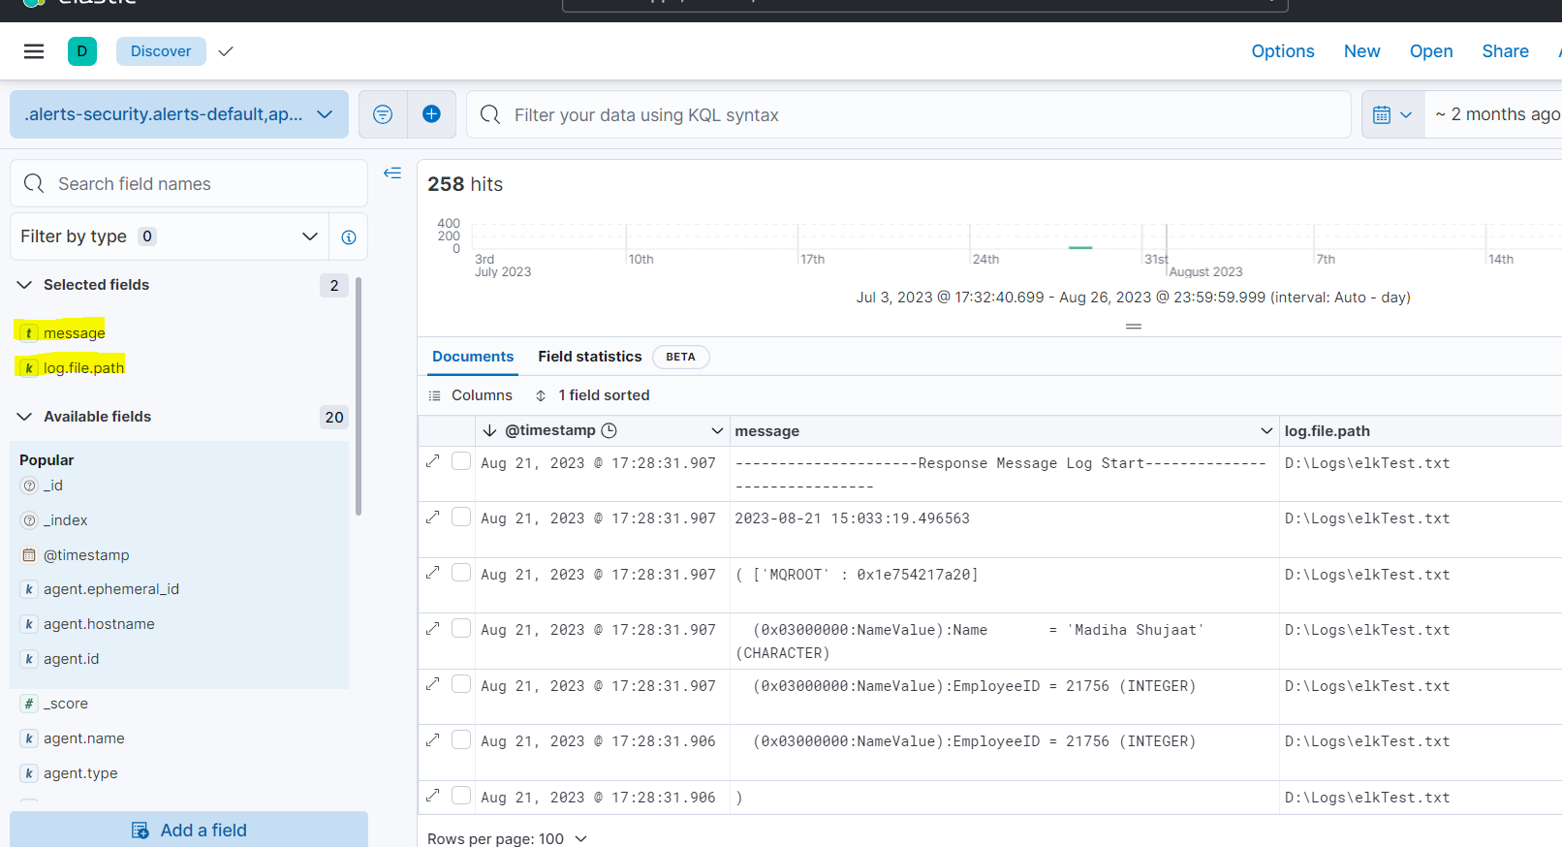This screenshot has height=847, width=1562.
Task: Click the KQL search magnifier icon
Action: coord(490,114)
